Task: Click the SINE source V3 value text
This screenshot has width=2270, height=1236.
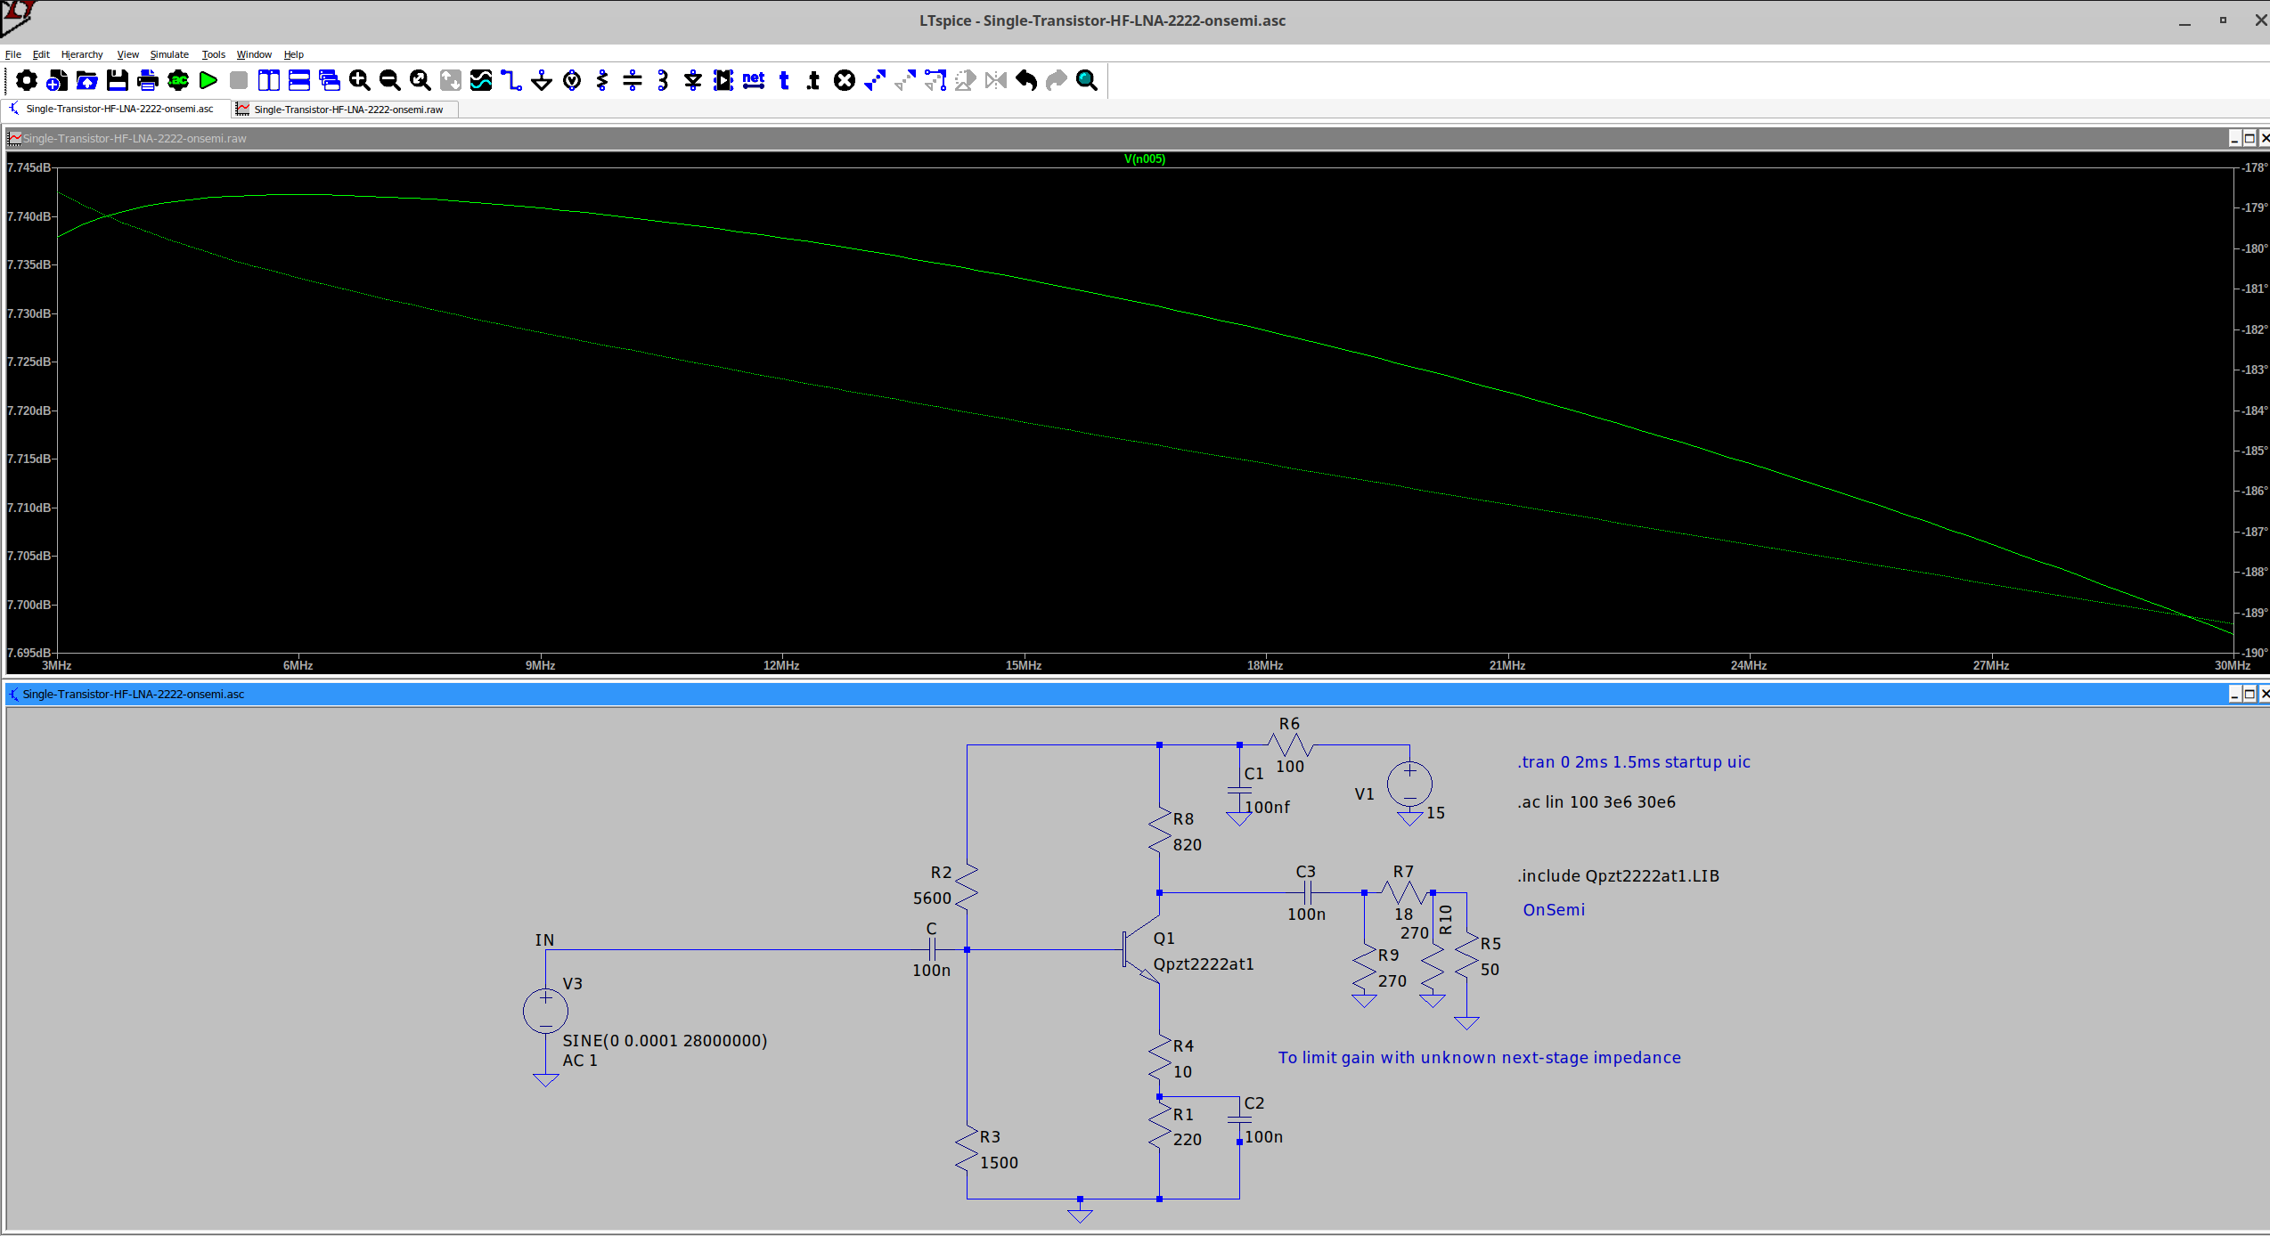Action: coord(663,1040)
